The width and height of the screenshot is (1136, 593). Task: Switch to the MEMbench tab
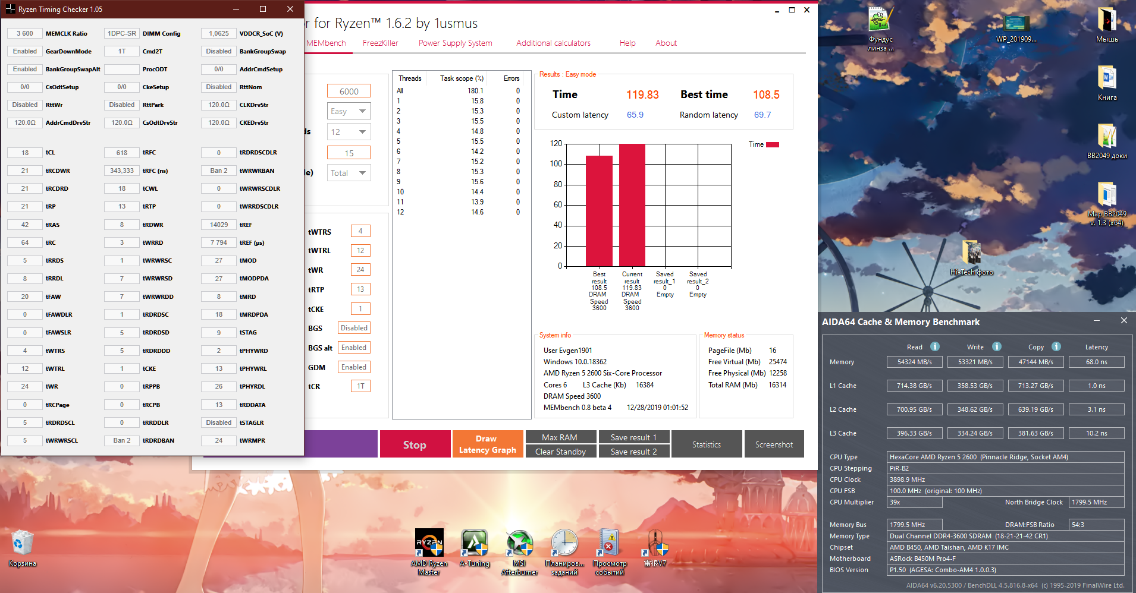326,43
